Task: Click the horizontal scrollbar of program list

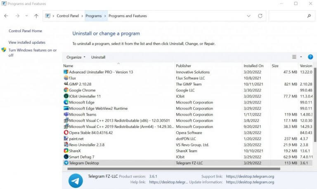Action: (x=174, y=169)
